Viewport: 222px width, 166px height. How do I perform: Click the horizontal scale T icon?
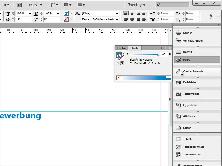36,14
